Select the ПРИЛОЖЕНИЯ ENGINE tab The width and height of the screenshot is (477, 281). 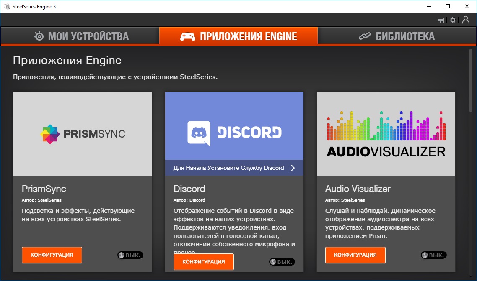tap(238, 36)
